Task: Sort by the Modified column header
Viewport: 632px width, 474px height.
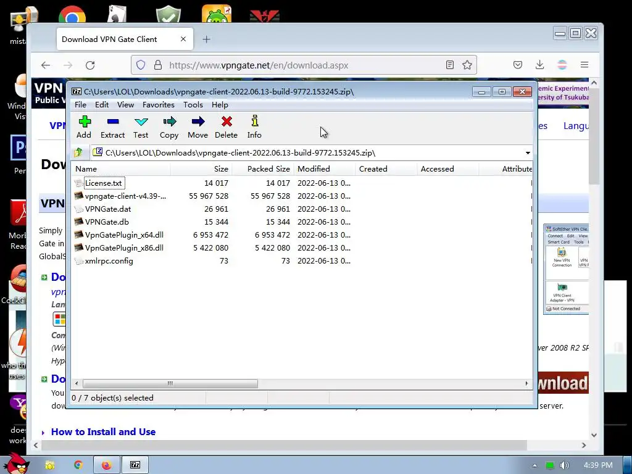Action: [324, 169]
